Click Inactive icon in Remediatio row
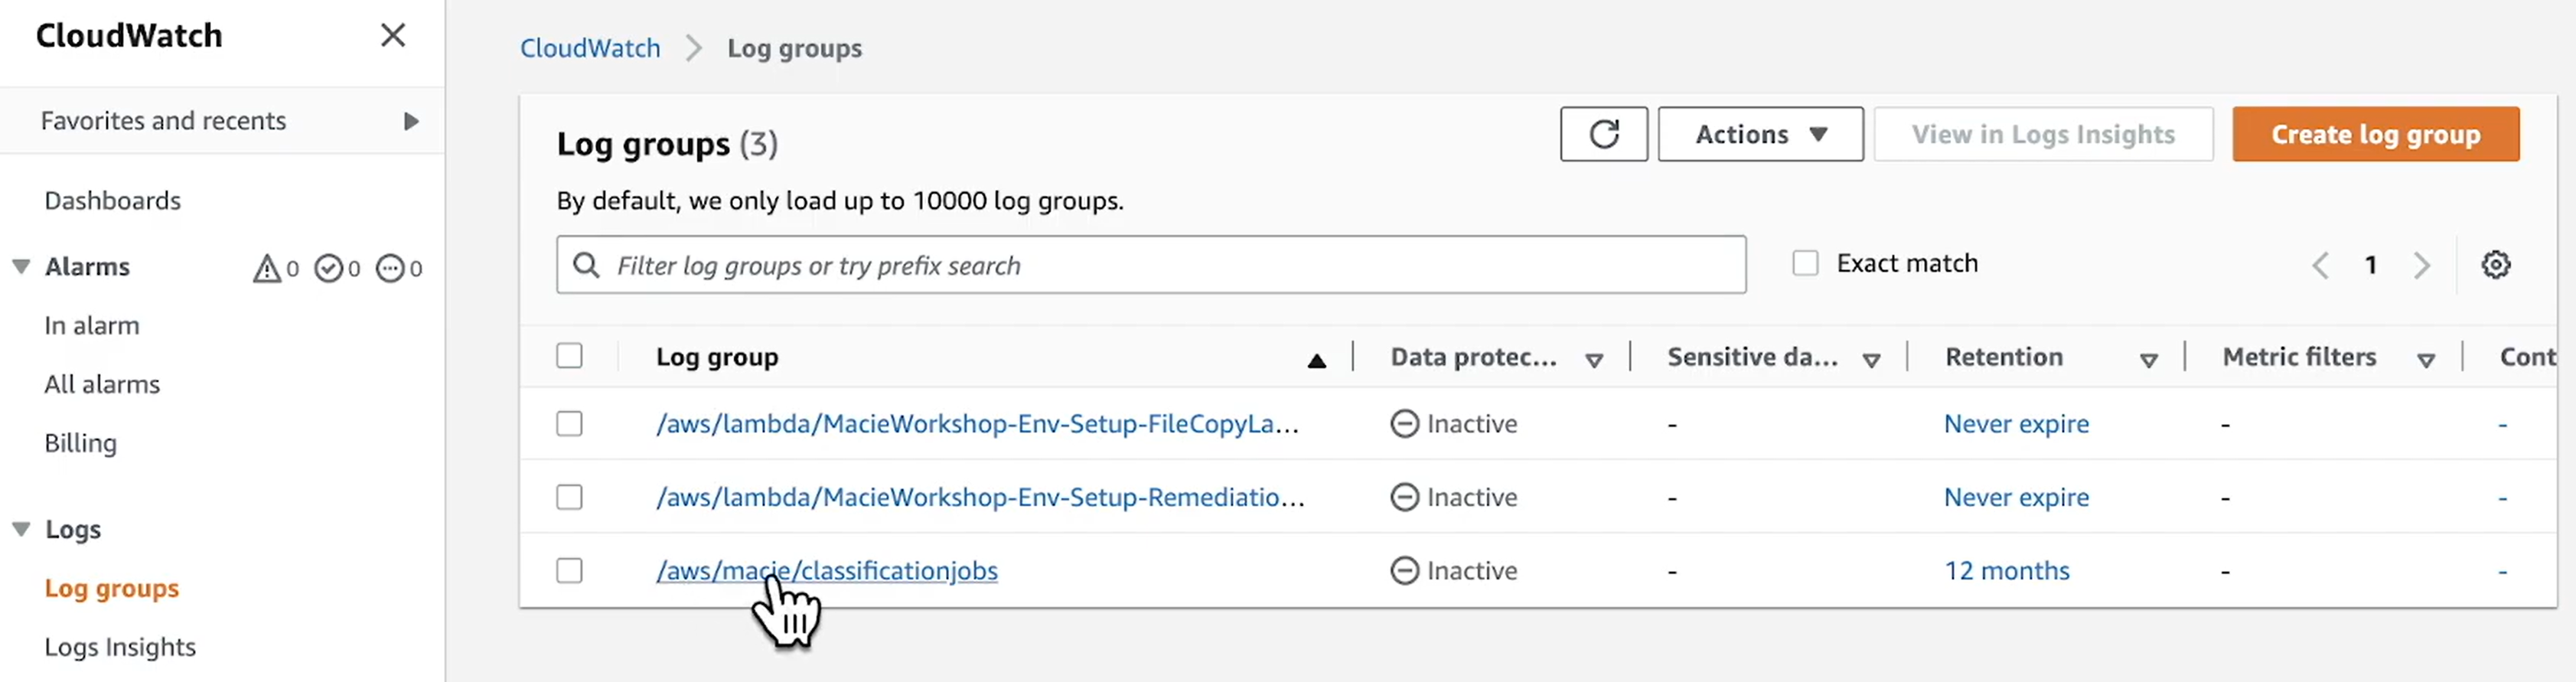The width and height of the screenshot is (2576, 682). pyautogui.click(x=1404, y=497)
